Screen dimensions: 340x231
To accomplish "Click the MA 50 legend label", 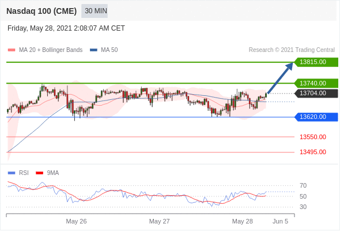I will pos(109,50).
